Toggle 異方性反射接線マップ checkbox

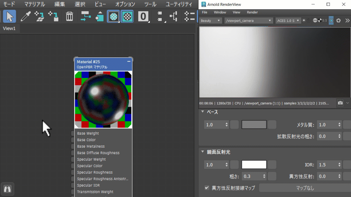click(x=207, y=188)
